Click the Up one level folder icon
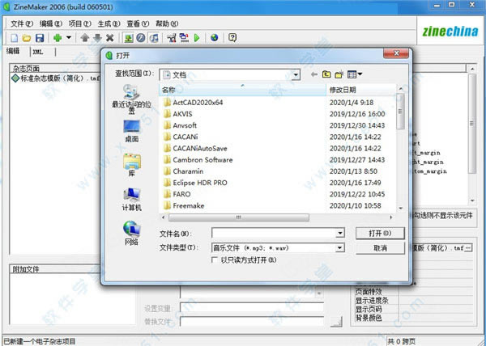The height and width of the screenshot is (346, 486). point(326,74)
